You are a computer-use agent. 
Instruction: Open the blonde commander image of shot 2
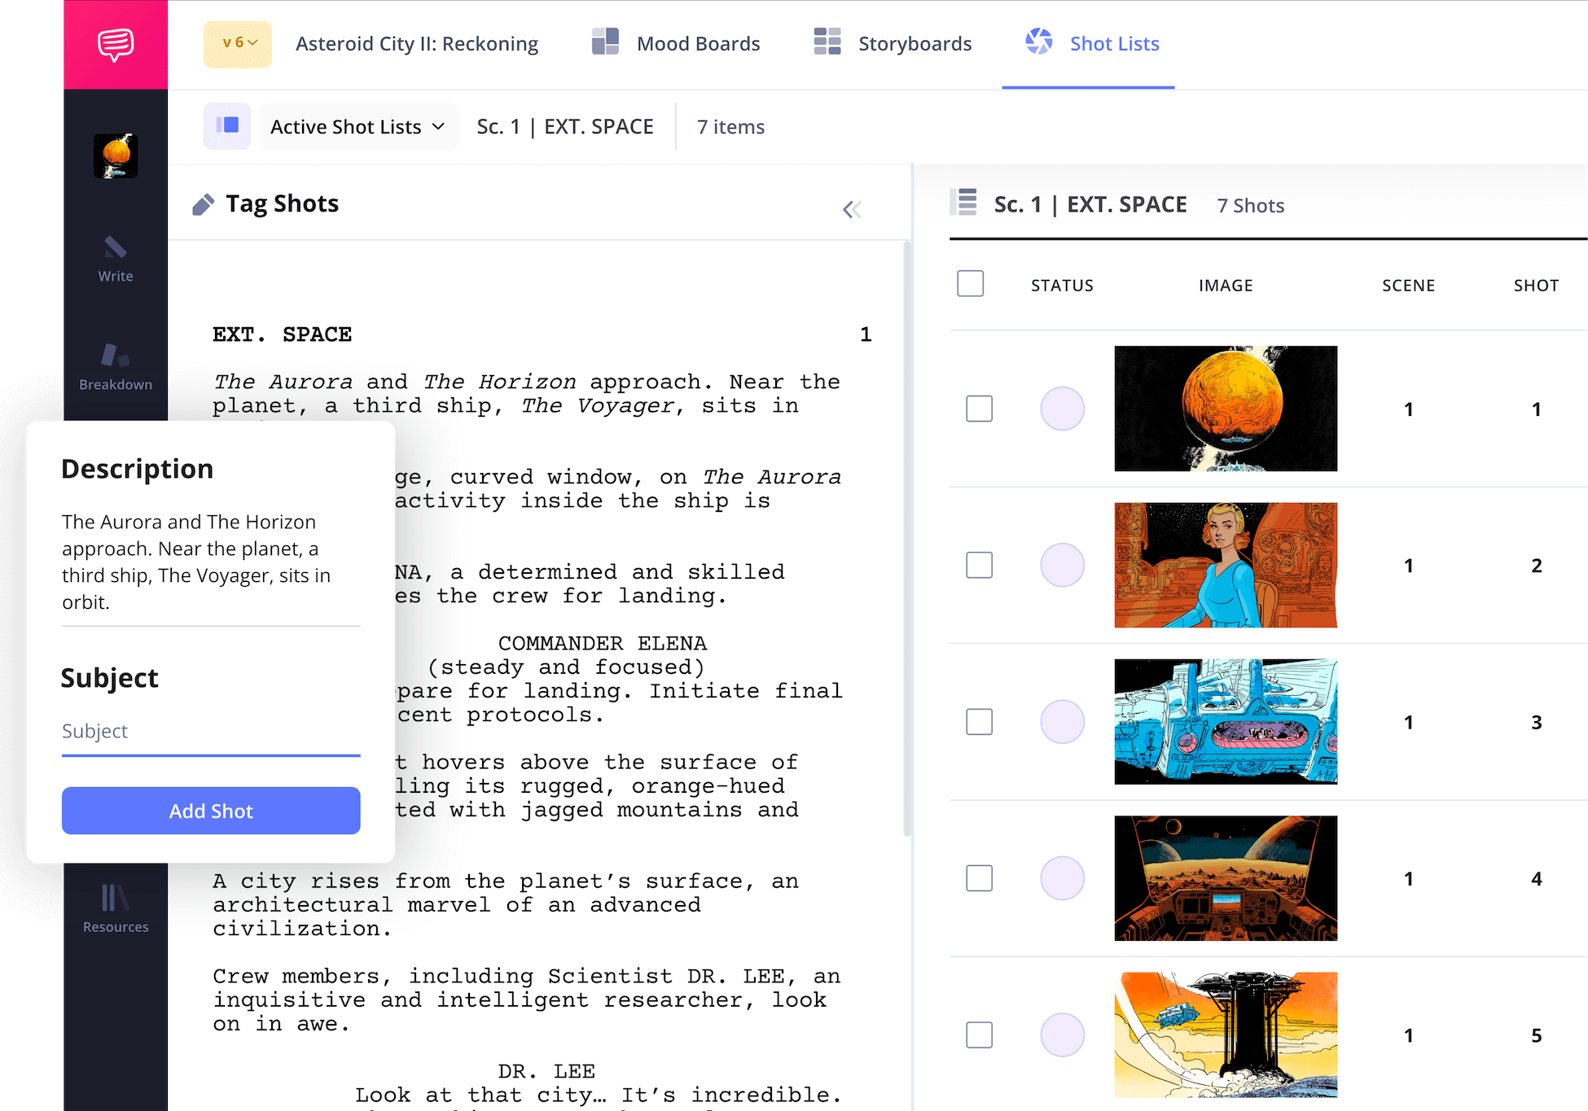1226,565
